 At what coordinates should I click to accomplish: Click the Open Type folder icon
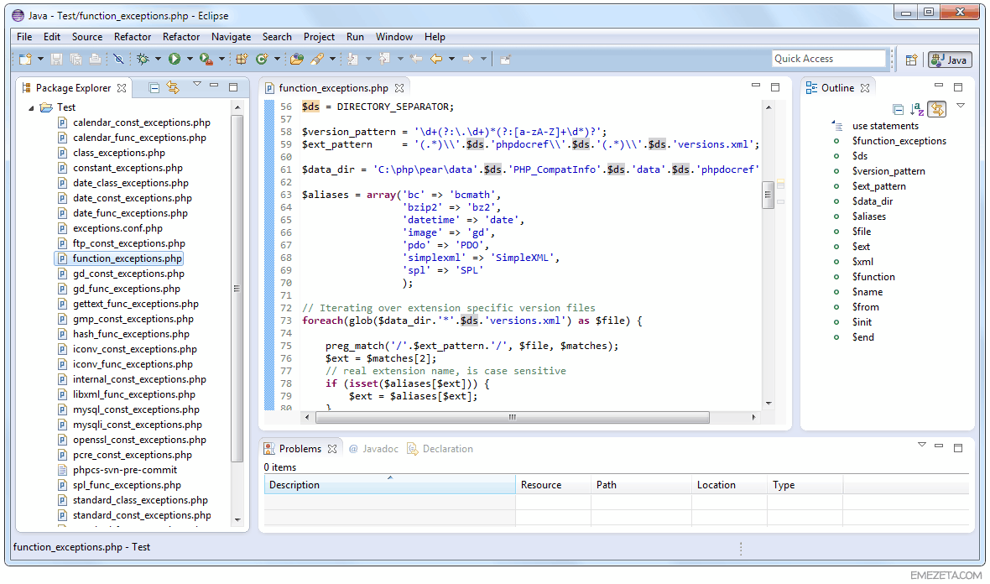[x=297, y=60]
